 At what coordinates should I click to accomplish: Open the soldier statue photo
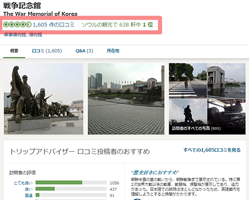tap(43, 99)
